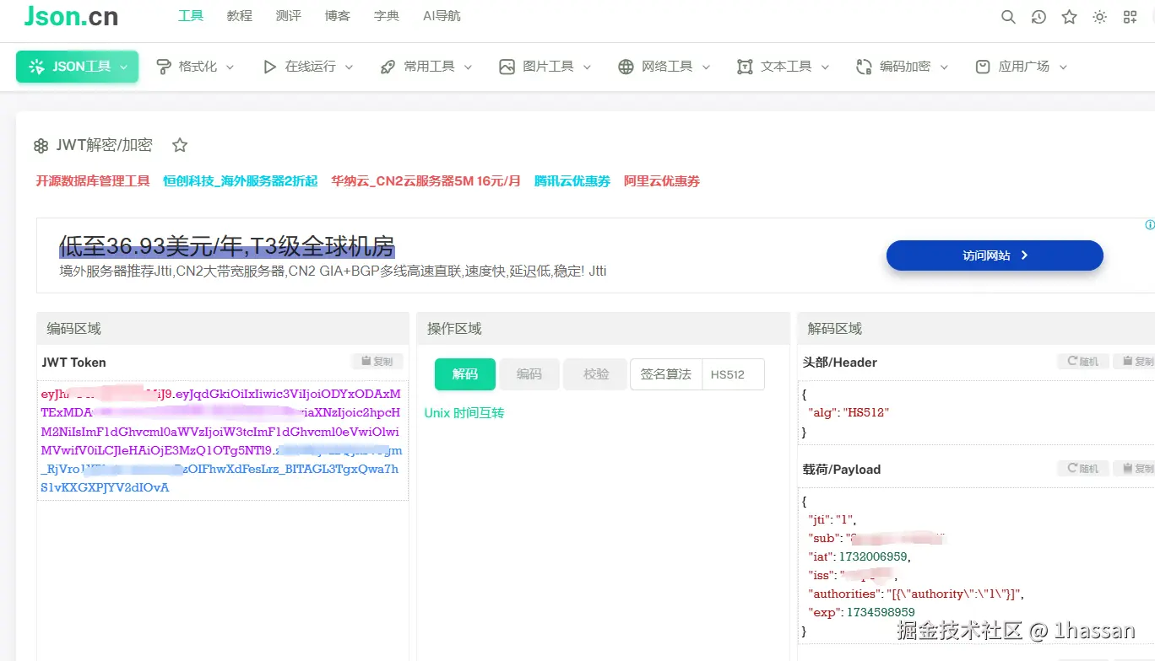This screenshot has height=661, width=1155.
Task: Click the picture icon beside 图片工具
Action: coord(507,67)
